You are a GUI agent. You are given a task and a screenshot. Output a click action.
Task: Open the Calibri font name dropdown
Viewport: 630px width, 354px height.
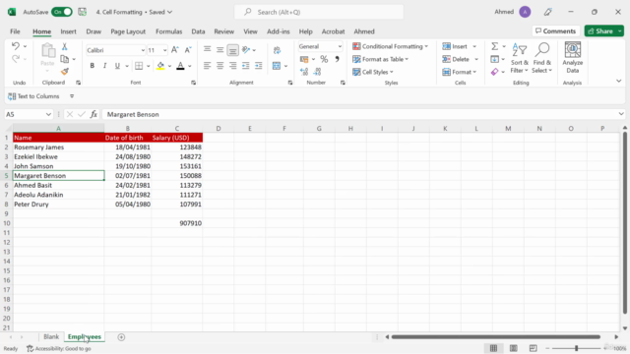[143, 50]
